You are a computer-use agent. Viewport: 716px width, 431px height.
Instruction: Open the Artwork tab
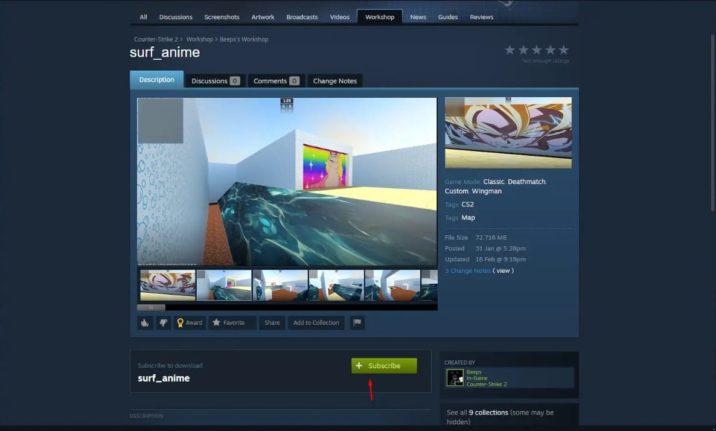click(263, 17)
